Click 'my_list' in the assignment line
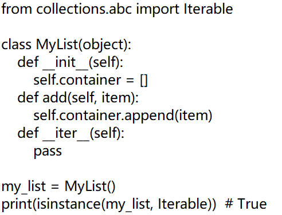 (23, 187)
